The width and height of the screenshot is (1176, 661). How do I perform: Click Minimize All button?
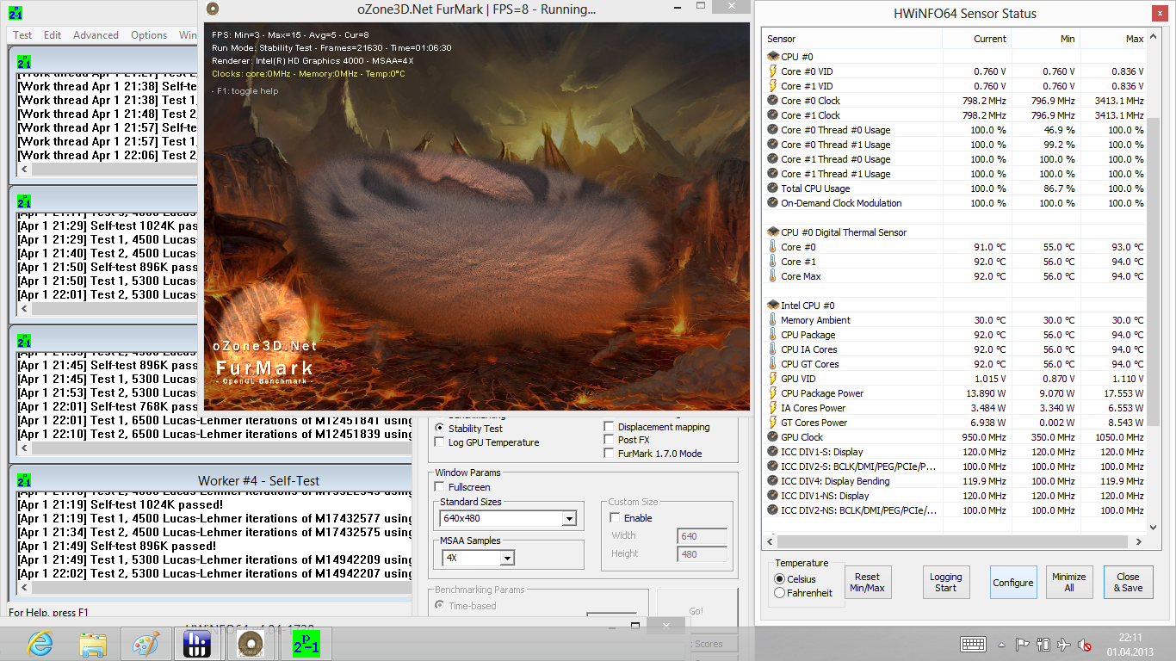coord(1068,583)
